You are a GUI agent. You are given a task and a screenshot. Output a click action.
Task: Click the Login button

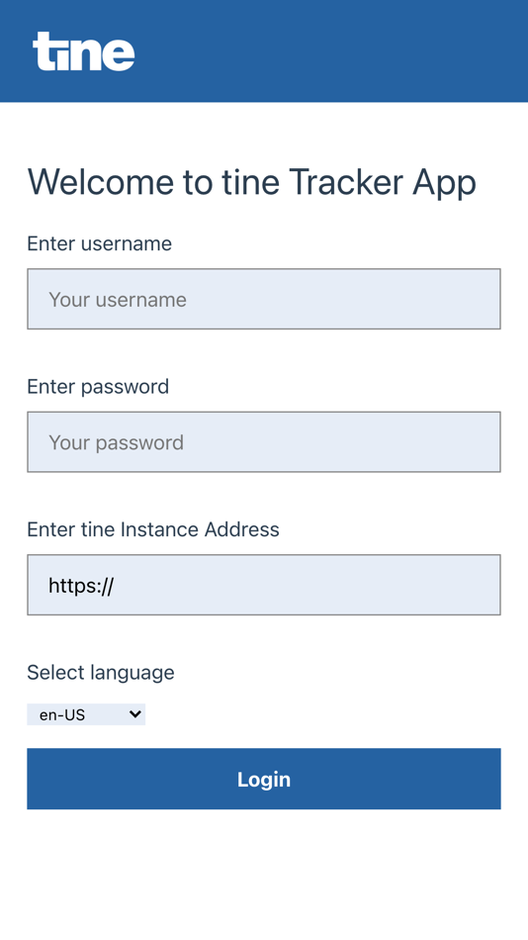[264, 778]
